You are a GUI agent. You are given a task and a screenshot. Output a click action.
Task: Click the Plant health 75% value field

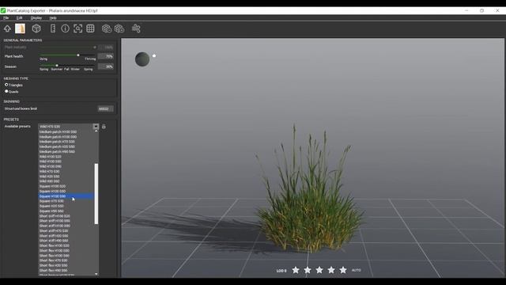105,56
